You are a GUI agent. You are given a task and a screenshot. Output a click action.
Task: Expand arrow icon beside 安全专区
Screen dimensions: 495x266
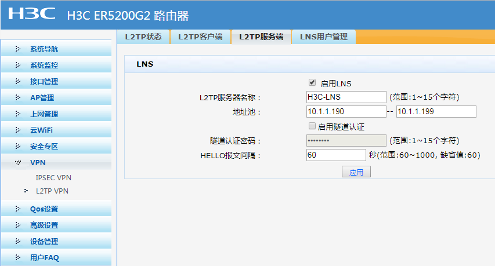pos(17,146)
